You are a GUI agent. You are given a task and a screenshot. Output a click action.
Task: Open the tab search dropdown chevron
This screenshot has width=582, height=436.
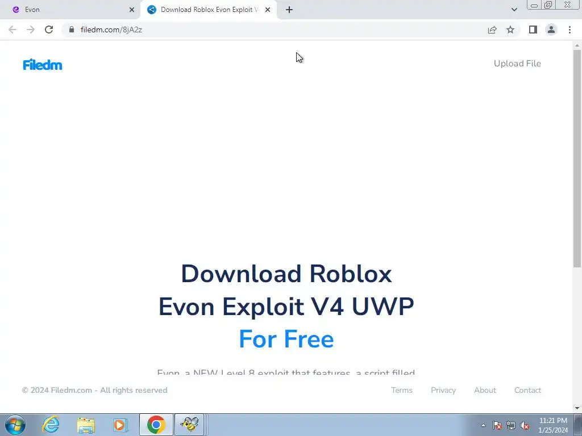pyautogui.click(x=514, y=10)
